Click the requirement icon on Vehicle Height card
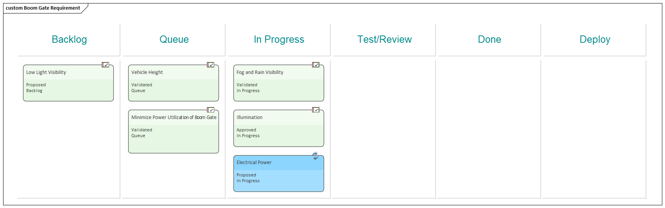 tap(210, 65)
